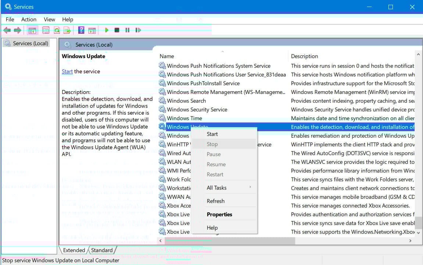
Task: Click the vertical scrollbar thumb
Action: click(x=419, y=223)
